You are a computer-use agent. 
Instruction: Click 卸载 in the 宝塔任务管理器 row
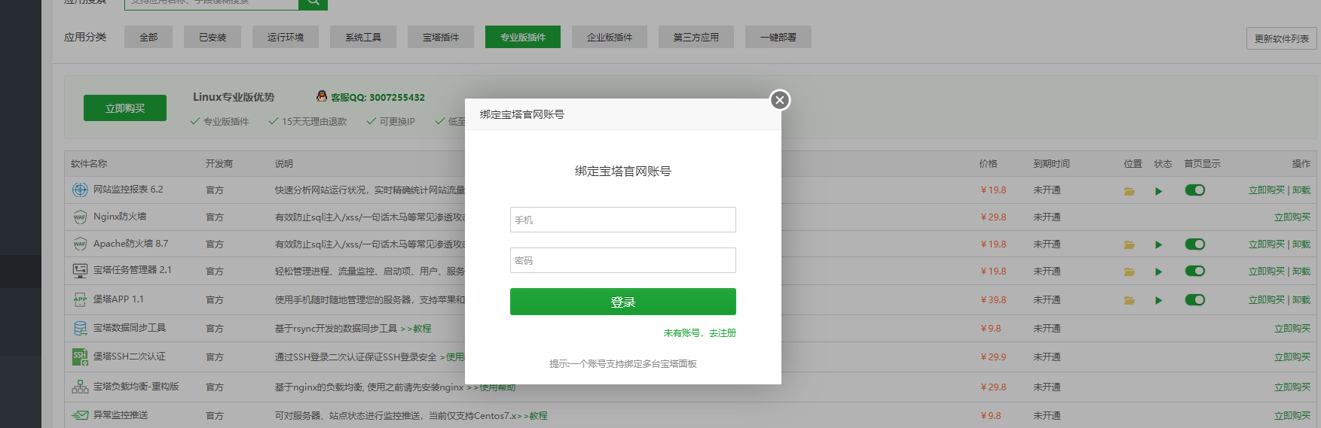click(x=1301, y=271)
